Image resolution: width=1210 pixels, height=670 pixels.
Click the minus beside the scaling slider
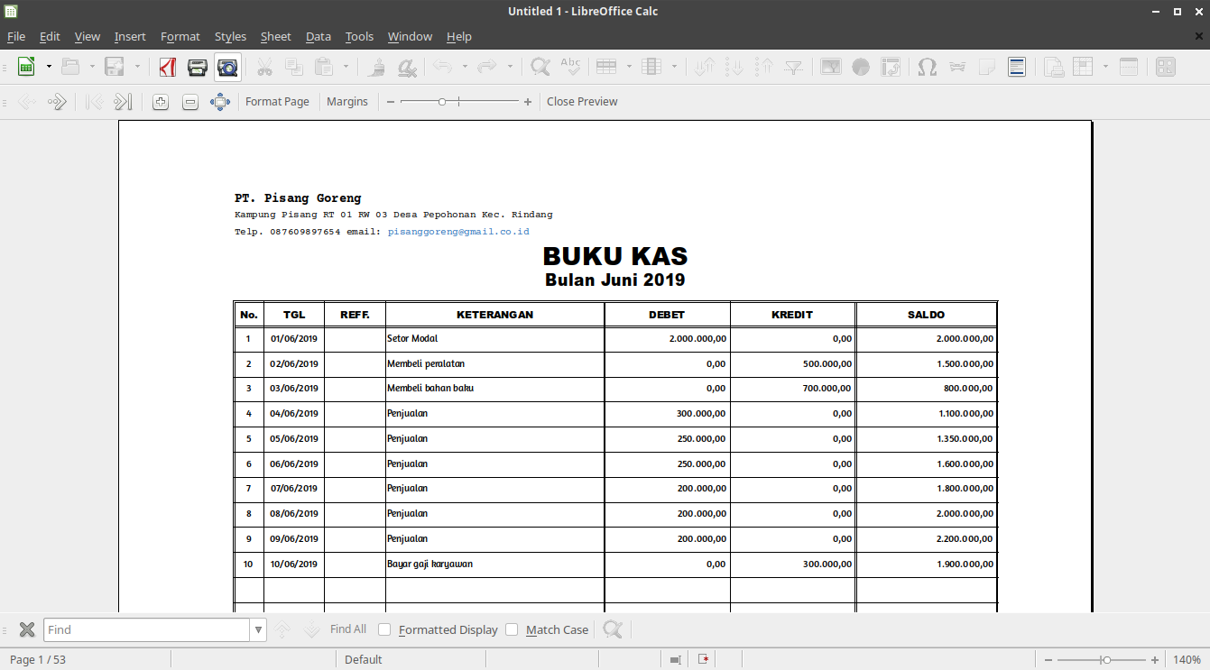[391, 102]
